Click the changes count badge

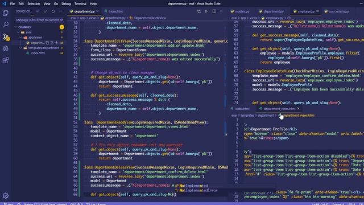pyautogui.click(x=62, y=27)
